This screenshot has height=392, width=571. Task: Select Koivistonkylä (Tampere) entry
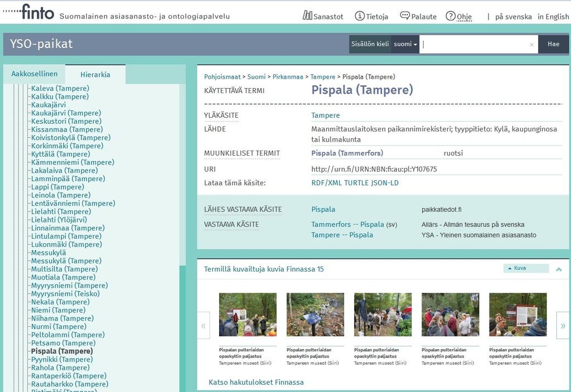click(x=71, y=137)
